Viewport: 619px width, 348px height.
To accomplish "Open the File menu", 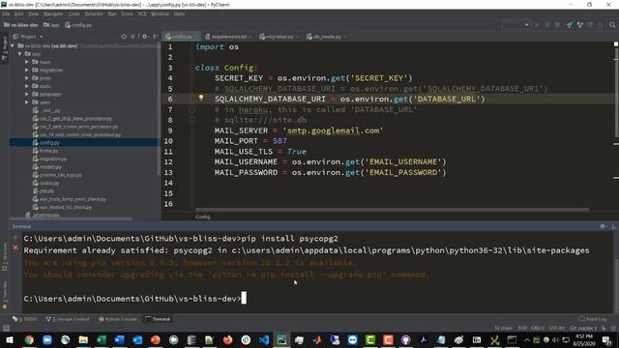I will (x=7, y=14).
